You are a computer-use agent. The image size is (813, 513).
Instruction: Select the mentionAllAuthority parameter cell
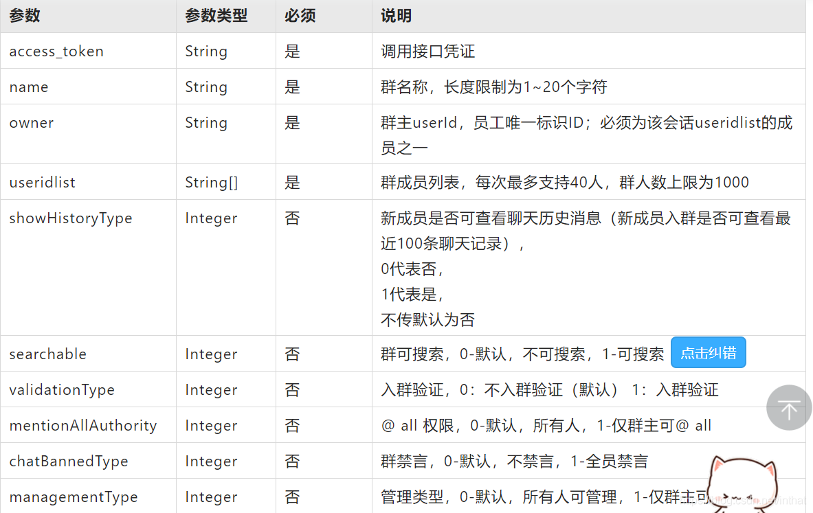83,426
